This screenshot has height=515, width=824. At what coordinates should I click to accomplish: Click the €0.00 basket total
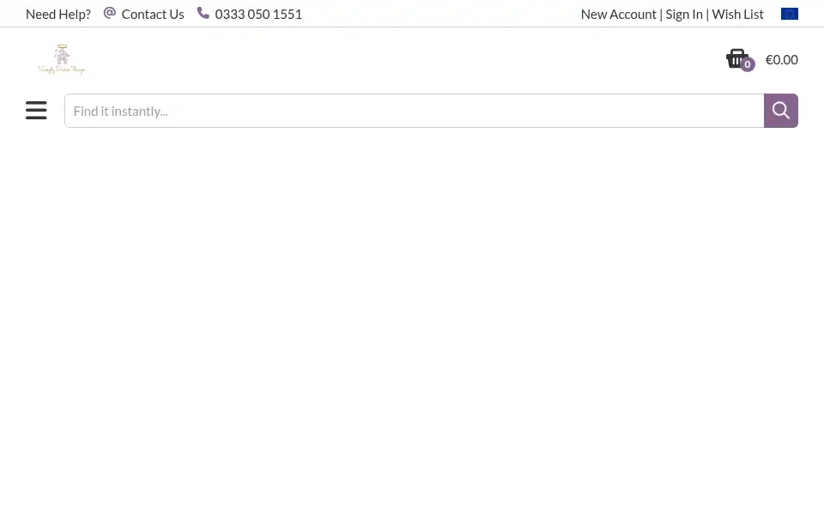point(781,59)
